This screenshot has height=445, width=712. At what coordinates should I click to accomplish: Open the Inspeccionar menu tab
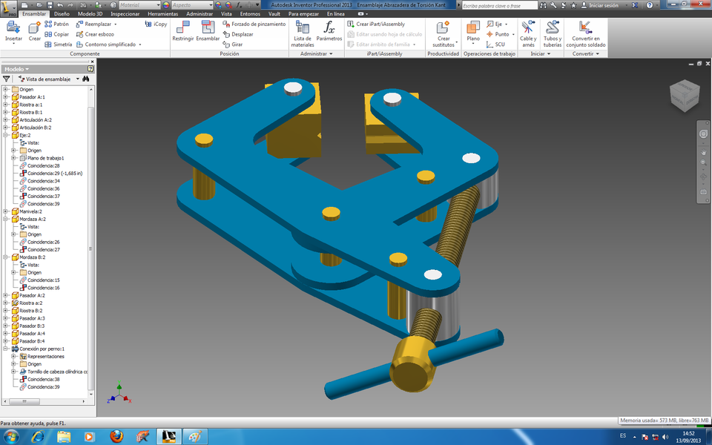tap(125, 13)
